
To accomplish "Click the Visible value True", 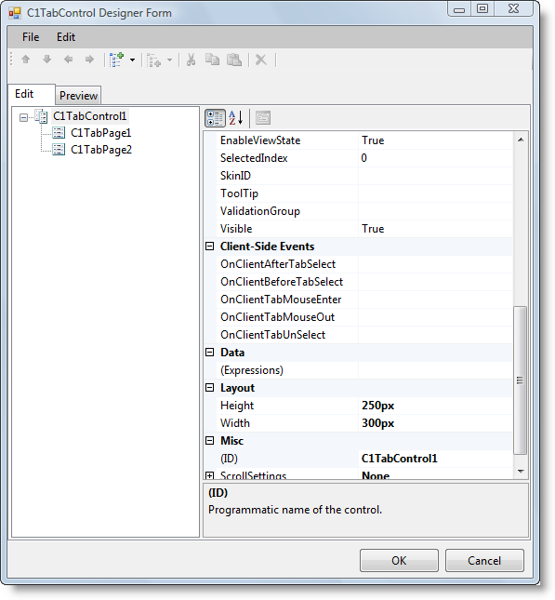I will 373,229.
